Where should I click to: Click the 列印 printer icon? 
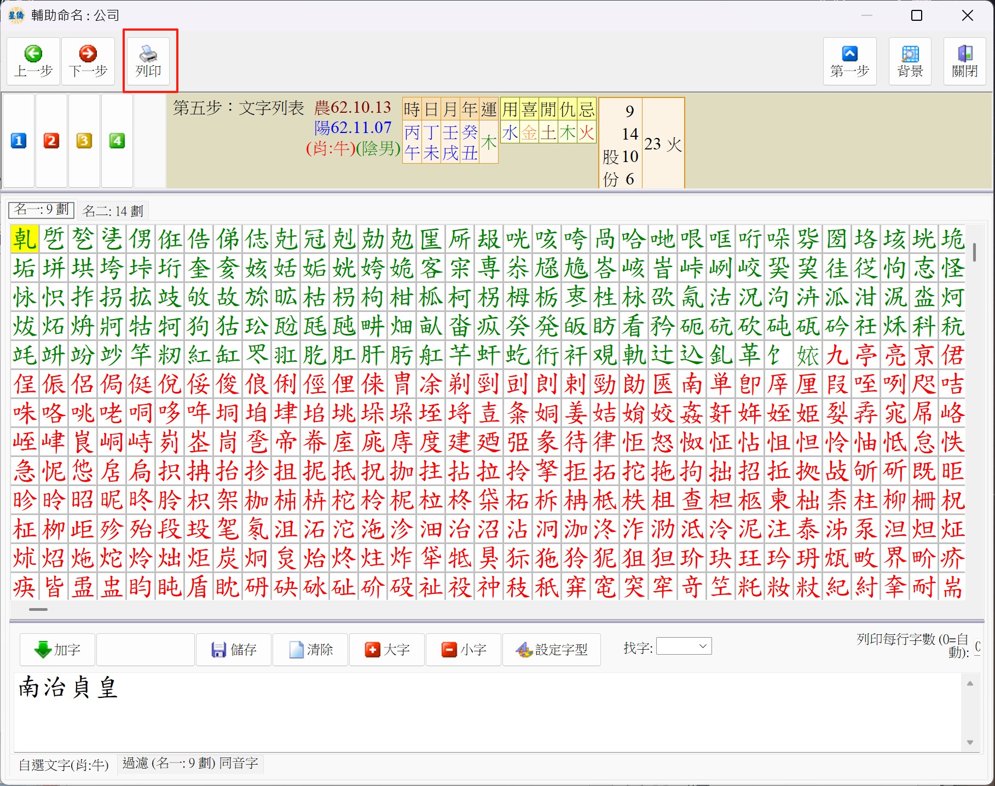149,61
